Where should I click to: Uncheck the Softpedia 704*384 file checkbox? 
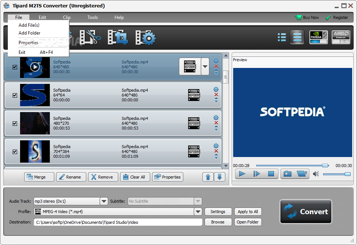[15, 151]
